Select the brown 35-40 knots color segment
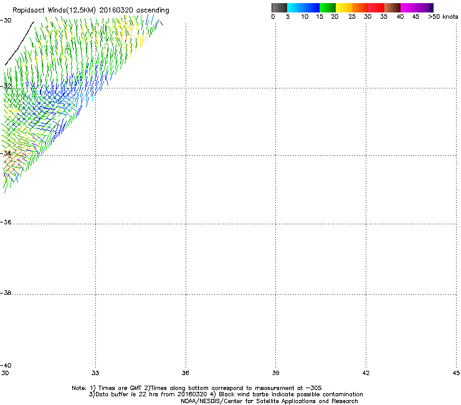This screenshot has height=405, width=461. [x=392, y=7]
